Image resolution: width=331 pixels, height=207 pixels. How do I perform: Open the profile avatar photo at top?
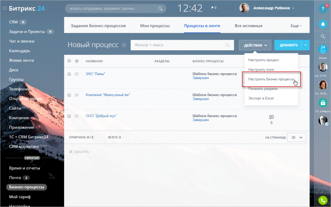click(x=244, y=8)
